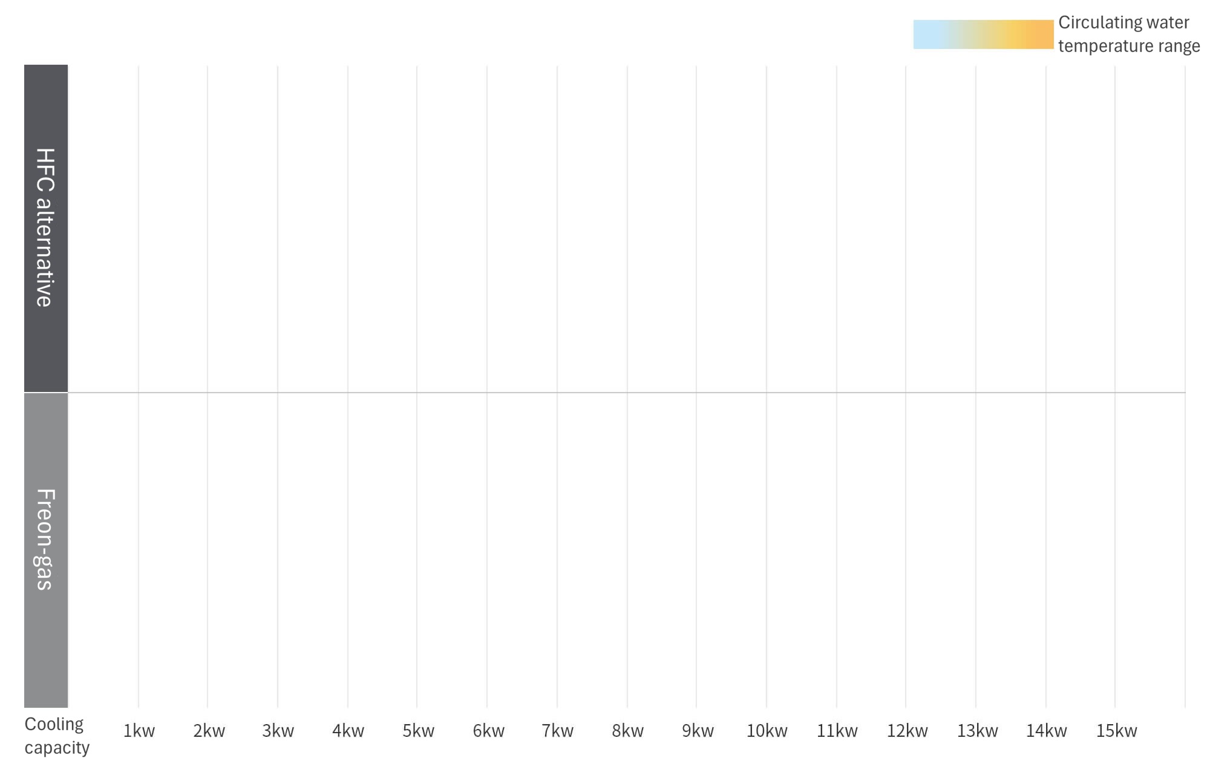Click the 8kw axis label

pyautogui.click(x=628, y=731)
